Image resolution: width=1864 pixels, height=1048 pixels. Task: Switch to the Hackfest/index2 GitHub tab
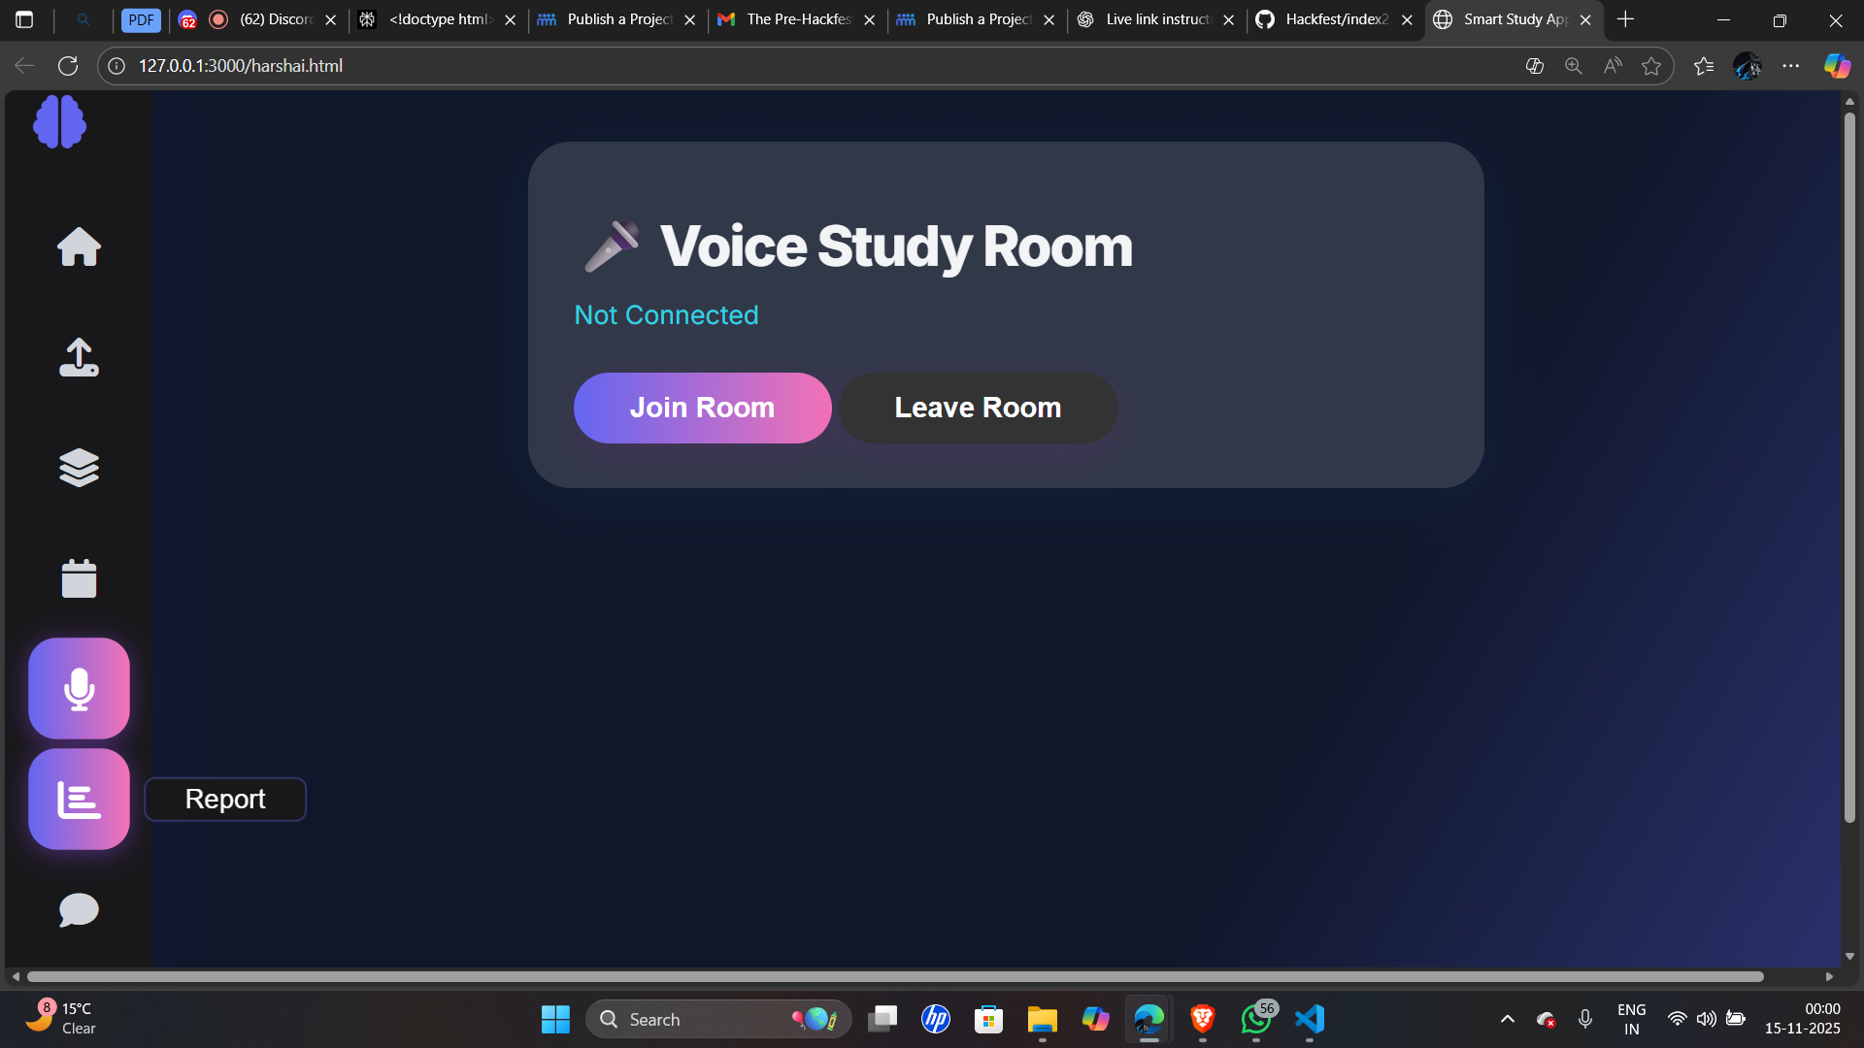click(x=1330, y=19)
